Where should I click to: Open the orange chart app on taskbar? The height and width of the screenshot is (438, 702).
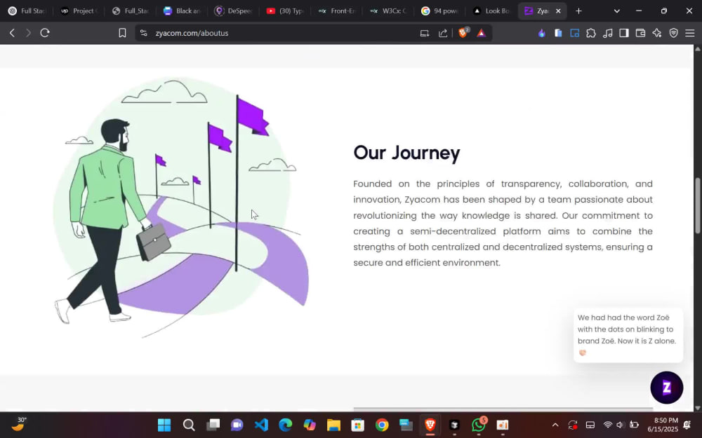click(x=503, y=425)
